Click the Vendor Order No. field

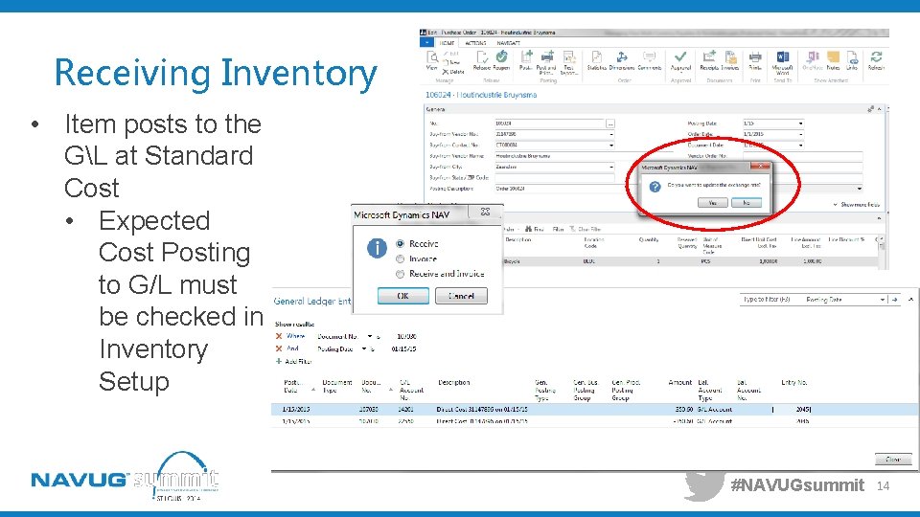coord(803,156)
